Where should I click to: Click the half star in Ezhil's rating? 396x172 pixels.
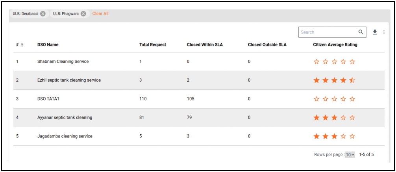click(x=352, y=81)
